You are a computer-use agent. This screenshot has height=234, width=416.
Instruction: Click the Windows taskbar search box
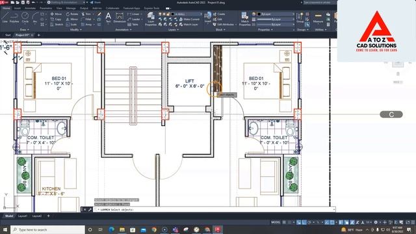pos(47,229)
